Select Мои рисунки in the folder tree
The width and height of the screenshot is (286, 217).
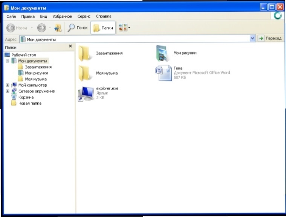click(x=37, y=73)
